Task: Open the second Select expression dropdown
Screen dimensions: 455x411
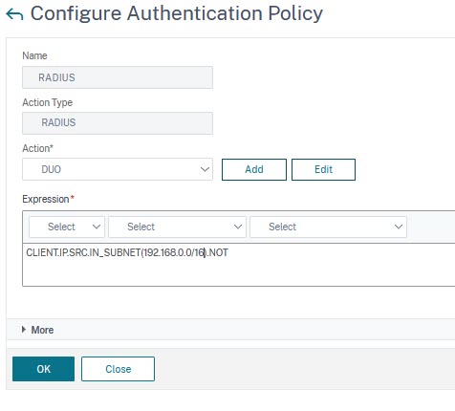Action: tap(177, 227)
